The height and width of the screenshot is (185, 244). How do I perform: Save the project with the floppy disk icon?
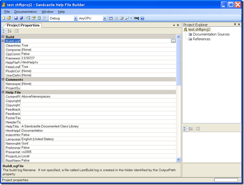[x=16, y=18]
